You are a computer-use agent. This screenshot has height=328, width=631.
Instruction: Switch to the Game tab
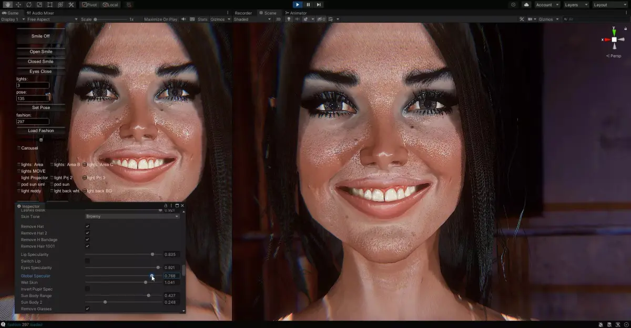(x=11, y=13)
